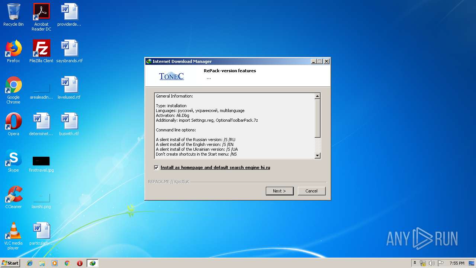Select the determinet... Word document icon
Screen dimensions: 476x268
click(41, 124)
